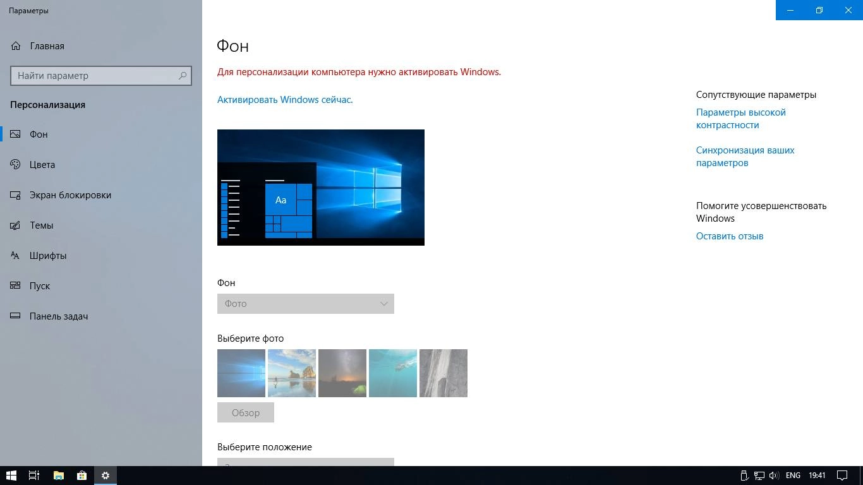Click the network icon in system tray
Image resolution: width=863 pixels, height=485 pixels.
759,476
